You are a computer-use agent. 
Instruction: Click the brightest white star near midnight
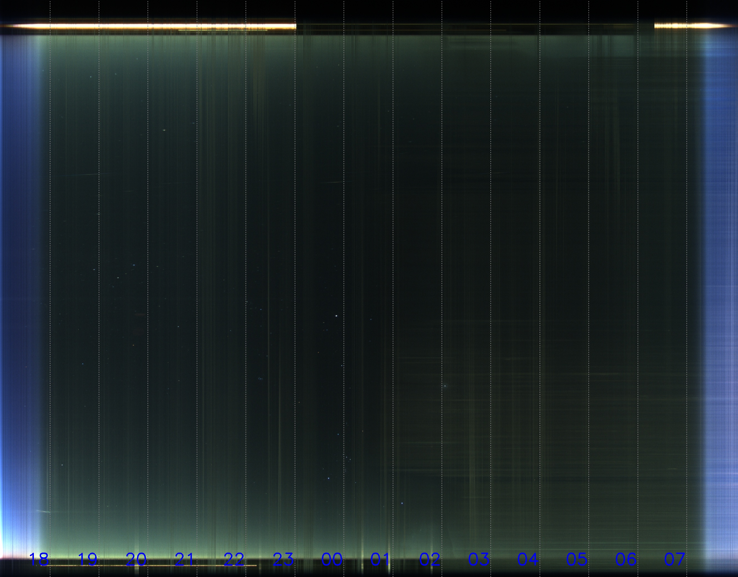[x=337, y=315]
